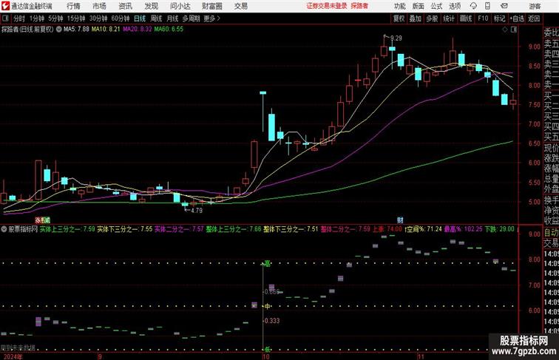This screenshot has height=360, width=559.
Task: Open the mobile phone icon in title bar
Action: [x=487, y=6]
